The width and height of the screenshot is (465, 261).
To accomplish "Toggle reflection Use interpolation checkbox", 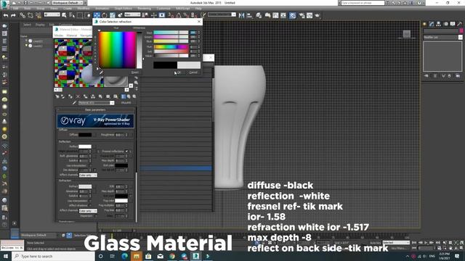I will (x=91, y=165).
